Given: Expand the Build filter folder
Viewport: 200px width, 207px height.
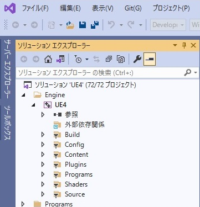Looking at the screenshot, I should coord(43,135).
